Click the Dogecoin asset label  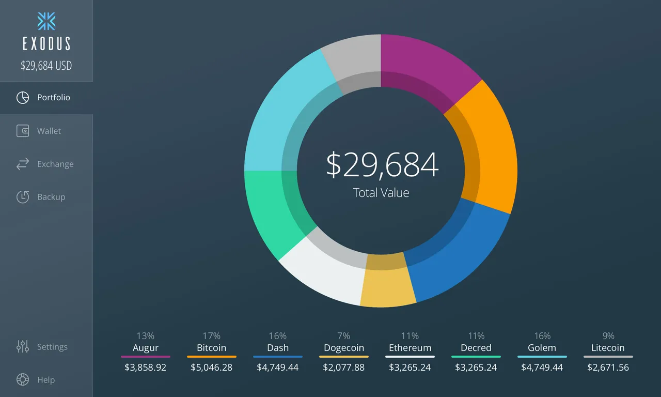344,348
